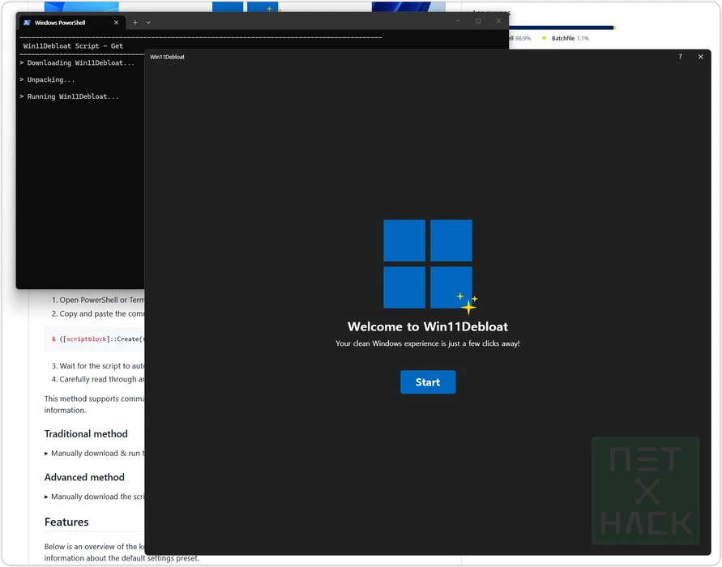Close the Windows PowerShell tab
722x567 pixels.
click(x=117, y=23)
